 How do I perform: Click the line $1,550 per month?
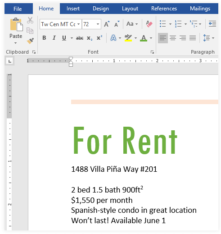(x=102, y=200)
